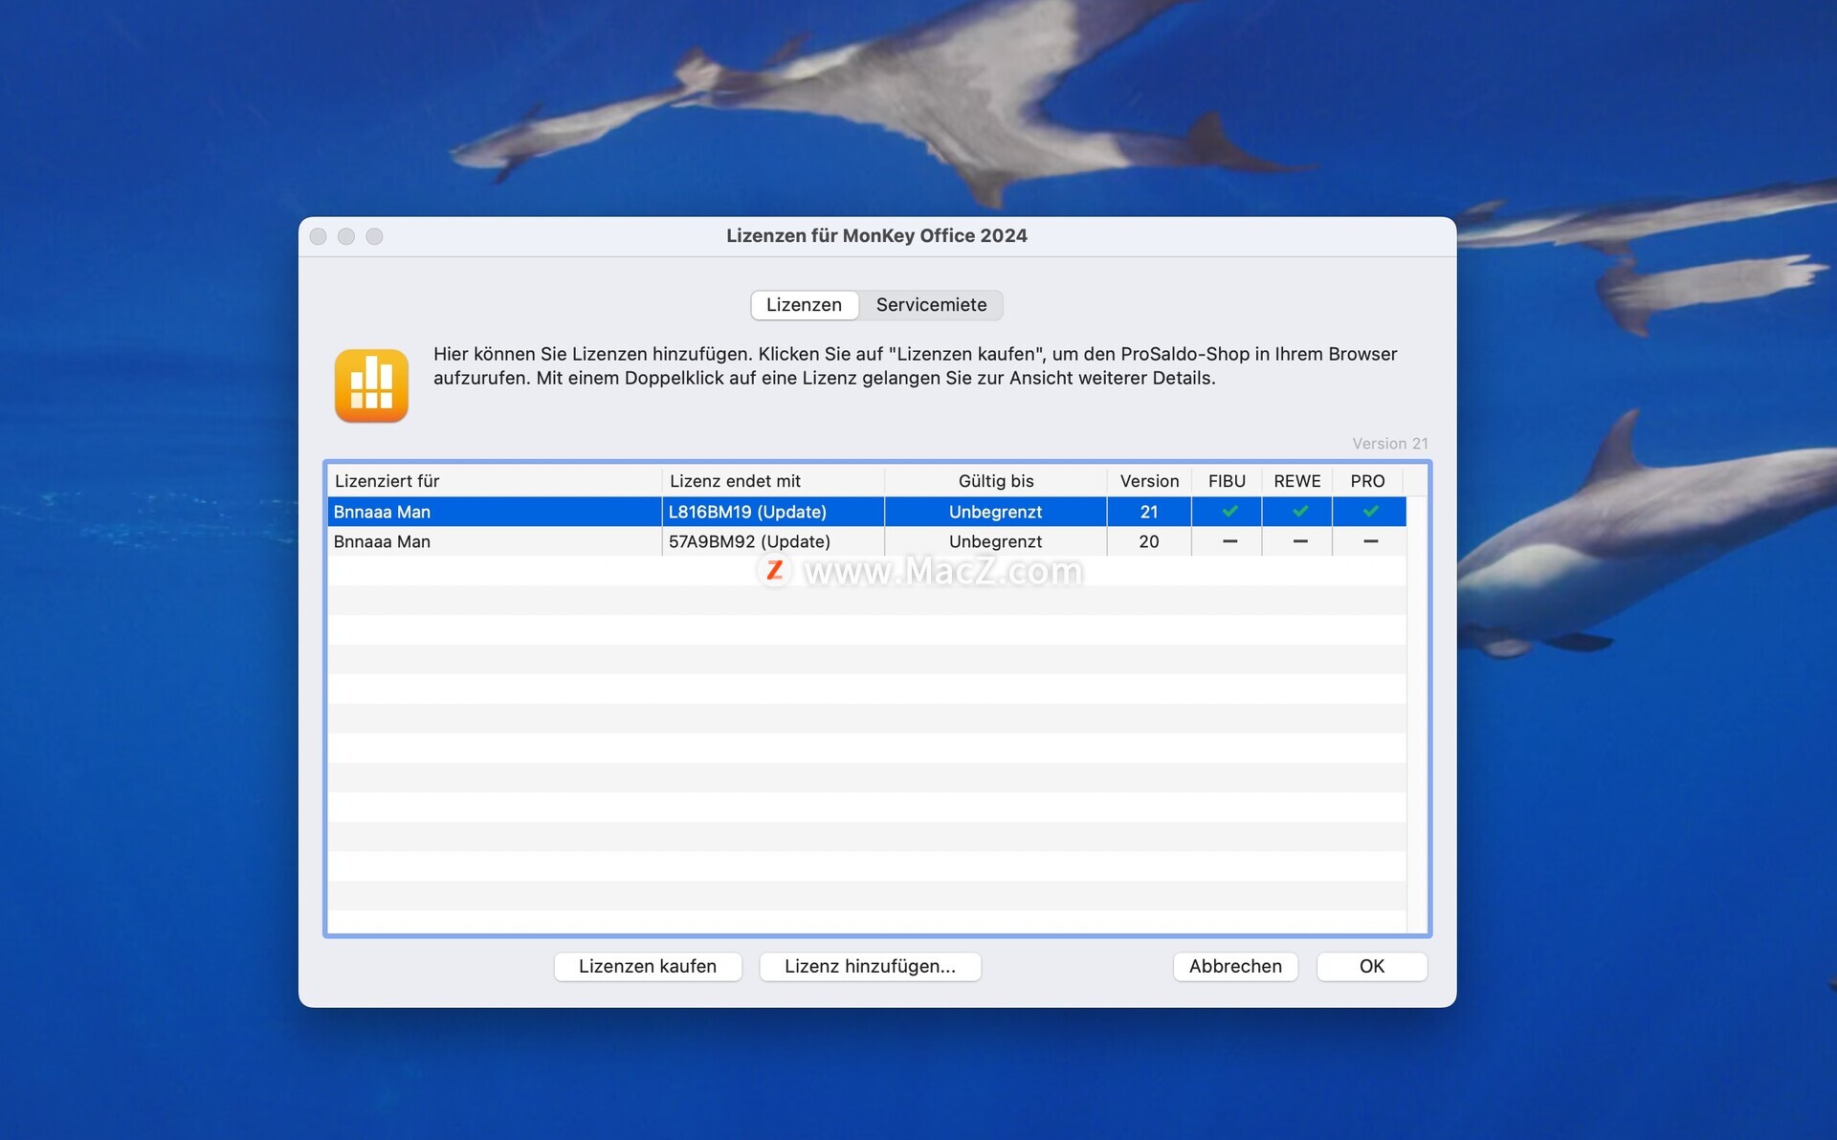Click the version number 21 cell
The width and height of the screenshot is (1837, 1140).
(x=1149, y=512)
